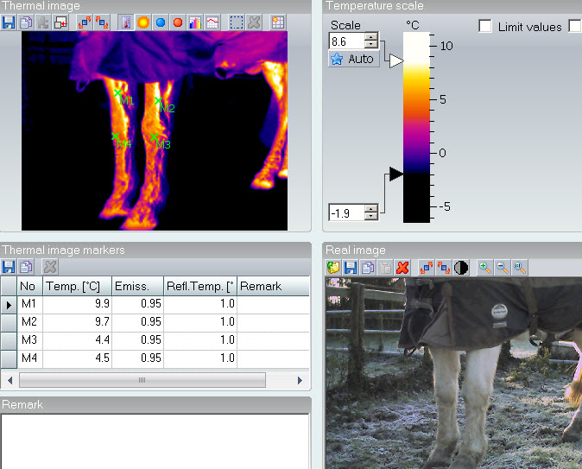This screenshot has height=469, width=582.
Task: Click the 4.4 temperature cell for M3
Action: (77, 341)
